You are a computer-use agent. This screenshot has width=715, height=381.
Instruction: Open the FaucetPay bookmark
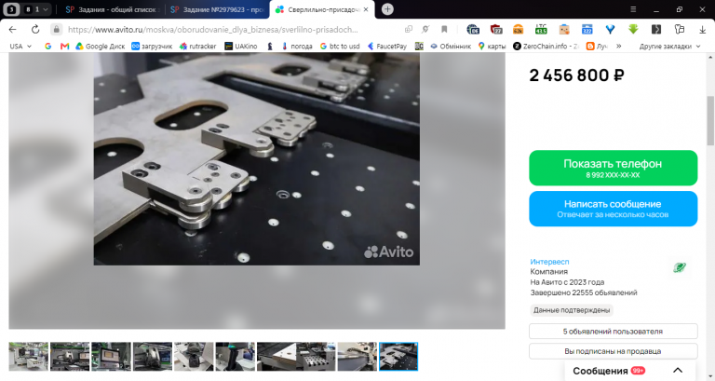coord(387,46)
